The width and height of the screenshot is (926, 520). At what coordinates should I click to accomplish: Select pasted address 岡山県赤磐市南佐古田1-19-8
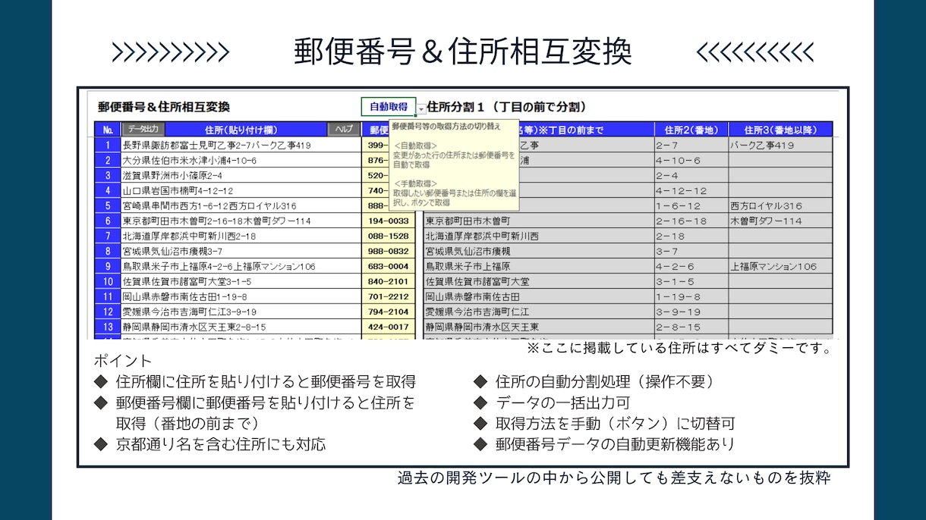[x=241, y=296]
